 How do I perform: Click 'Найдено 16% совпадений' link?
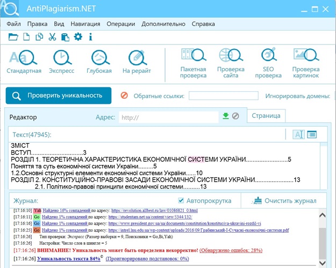67,211
